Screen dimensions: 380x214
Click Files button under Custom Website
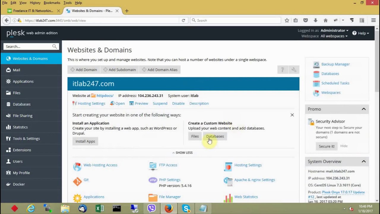[195, 136]
